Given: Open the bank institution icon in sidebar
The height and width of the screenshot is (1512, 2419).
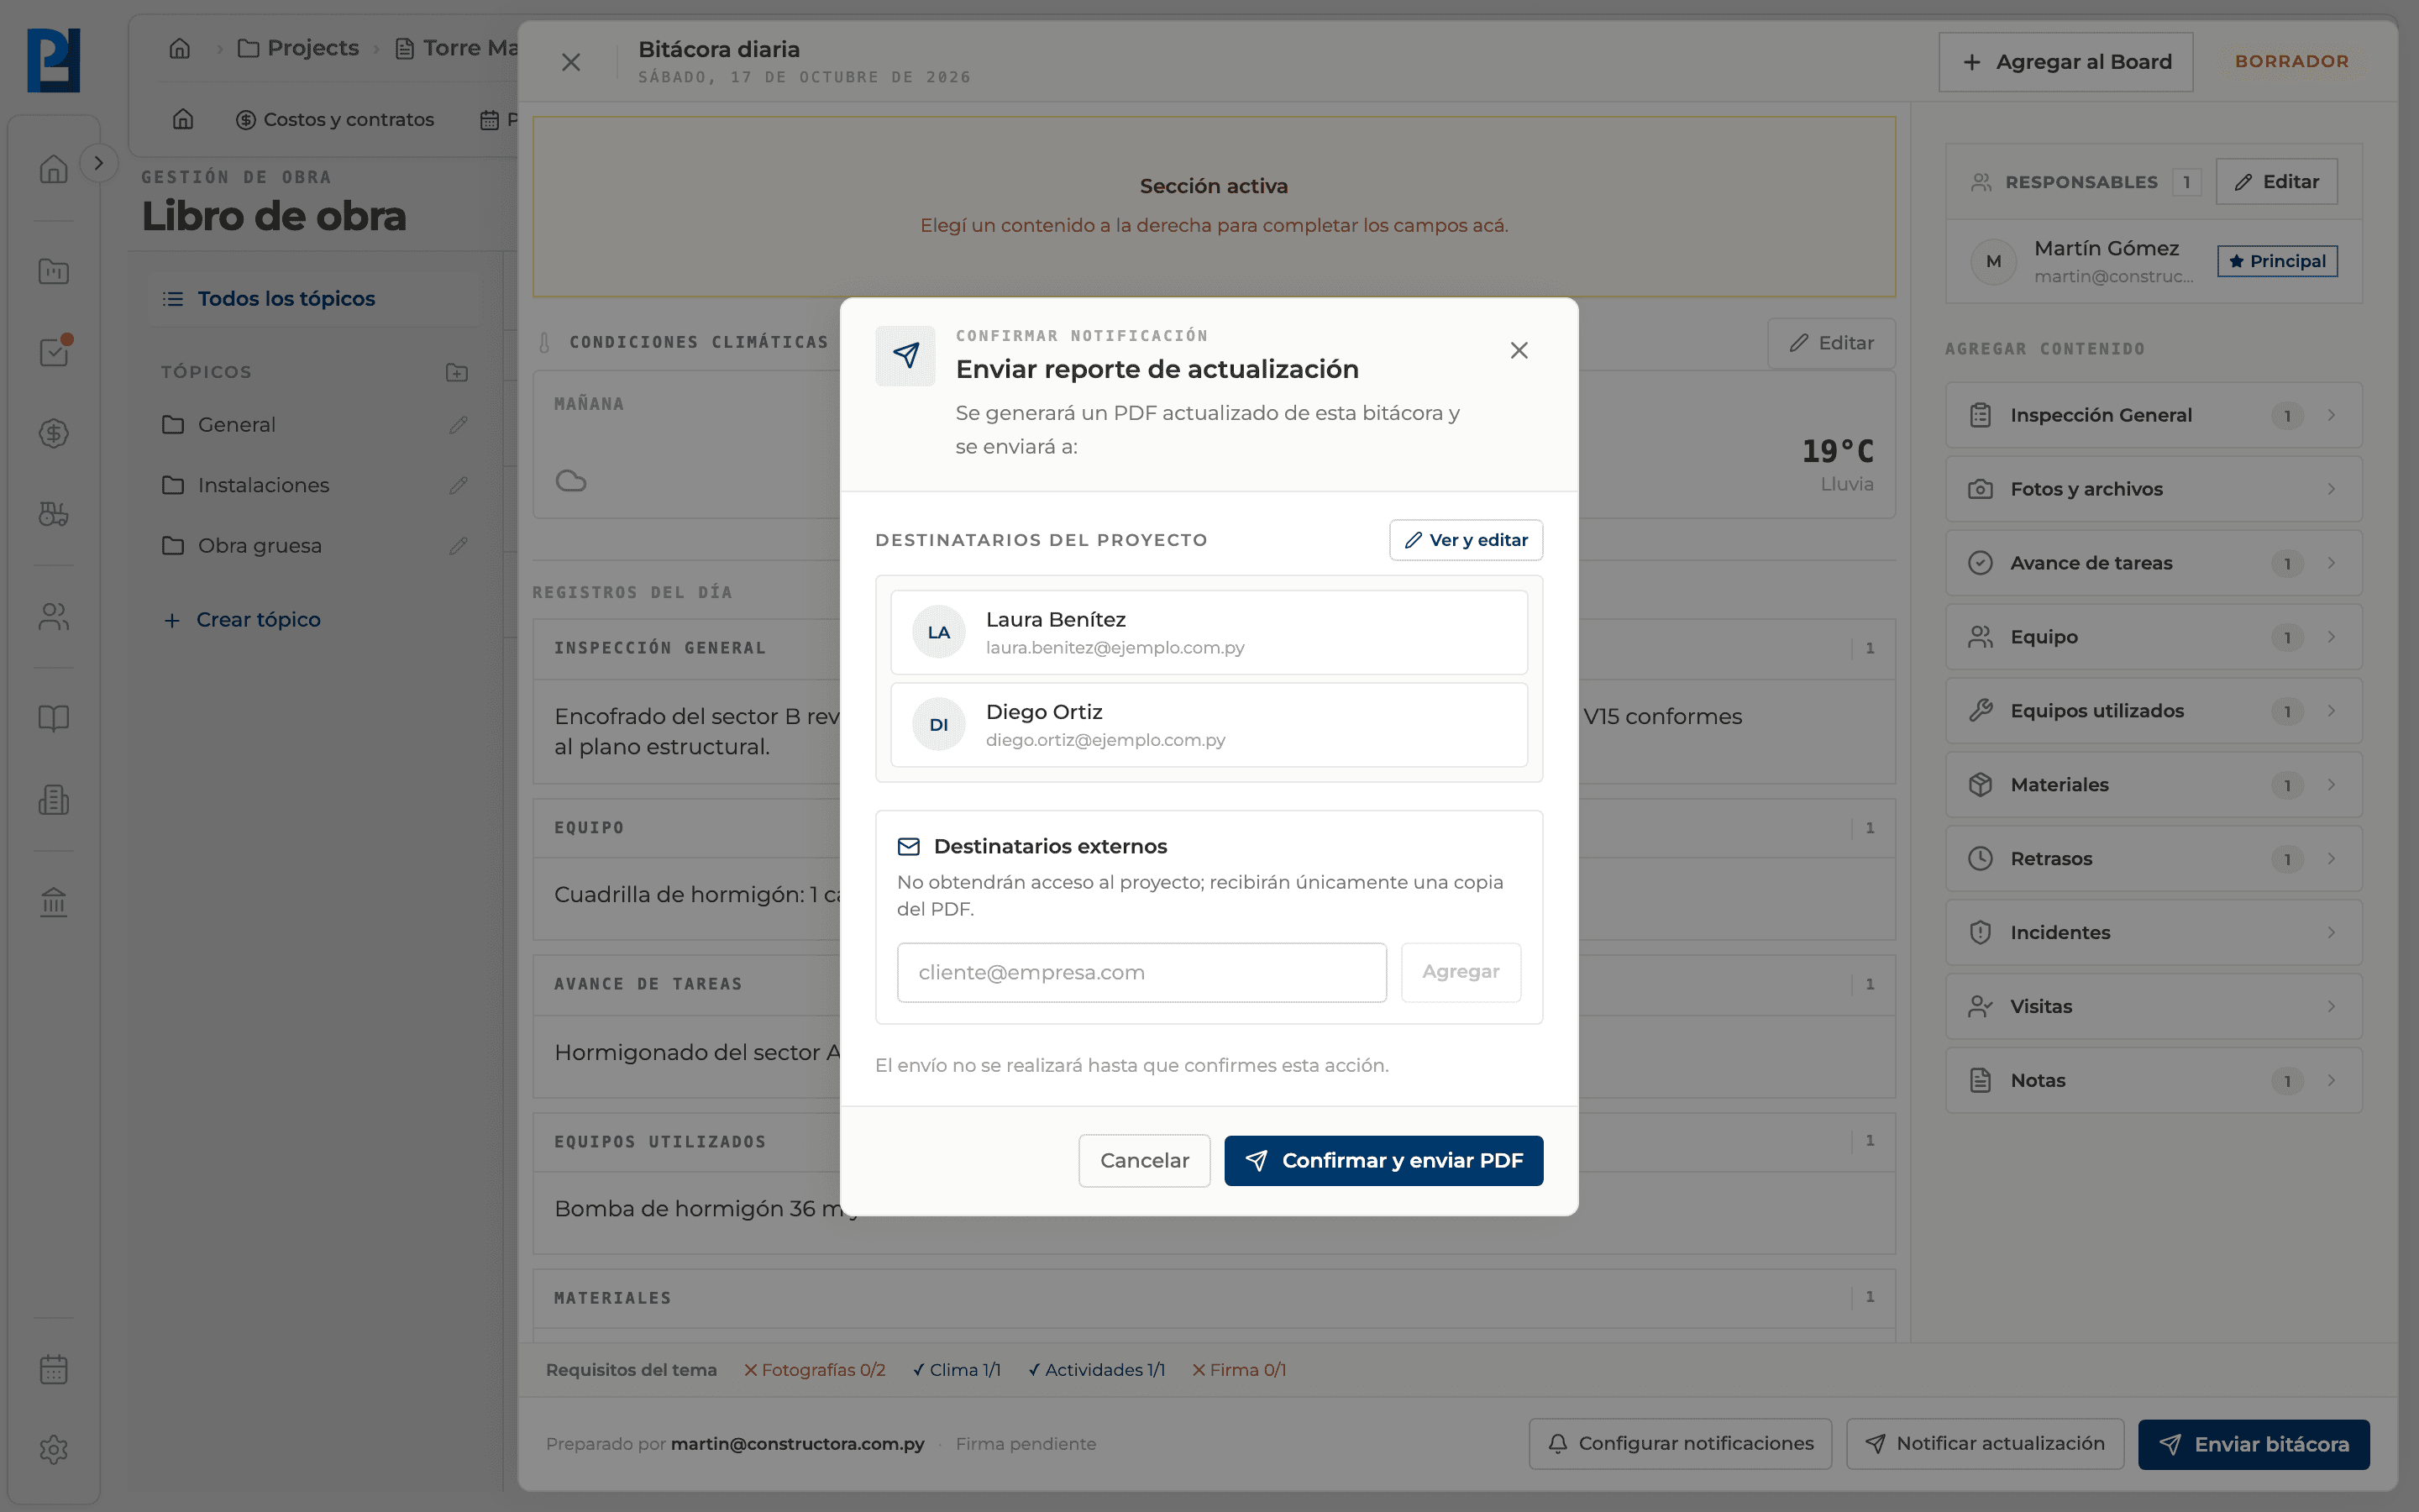Looking at the screenshot, I should click(54, 902).
